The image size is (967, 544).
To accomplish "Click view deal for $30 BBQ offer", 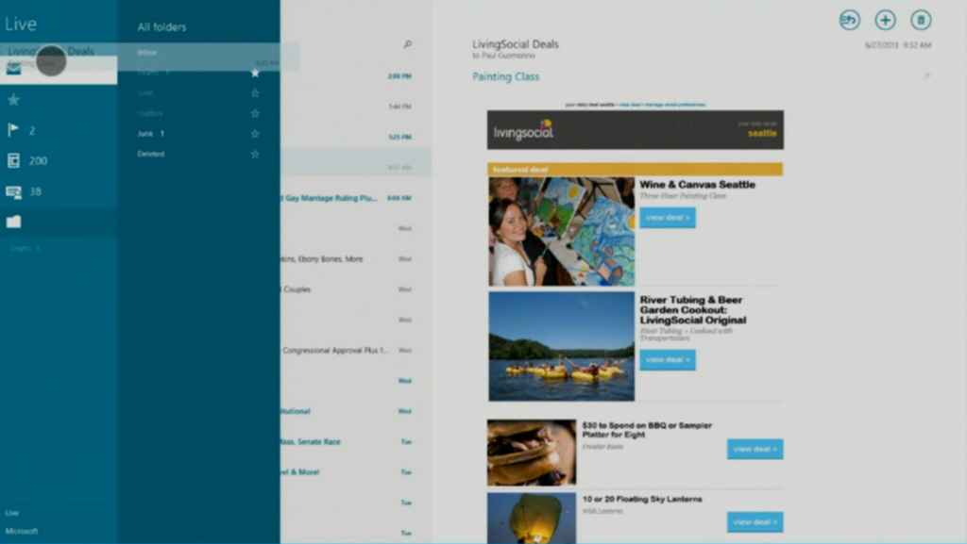I will [x=755, y=449].
